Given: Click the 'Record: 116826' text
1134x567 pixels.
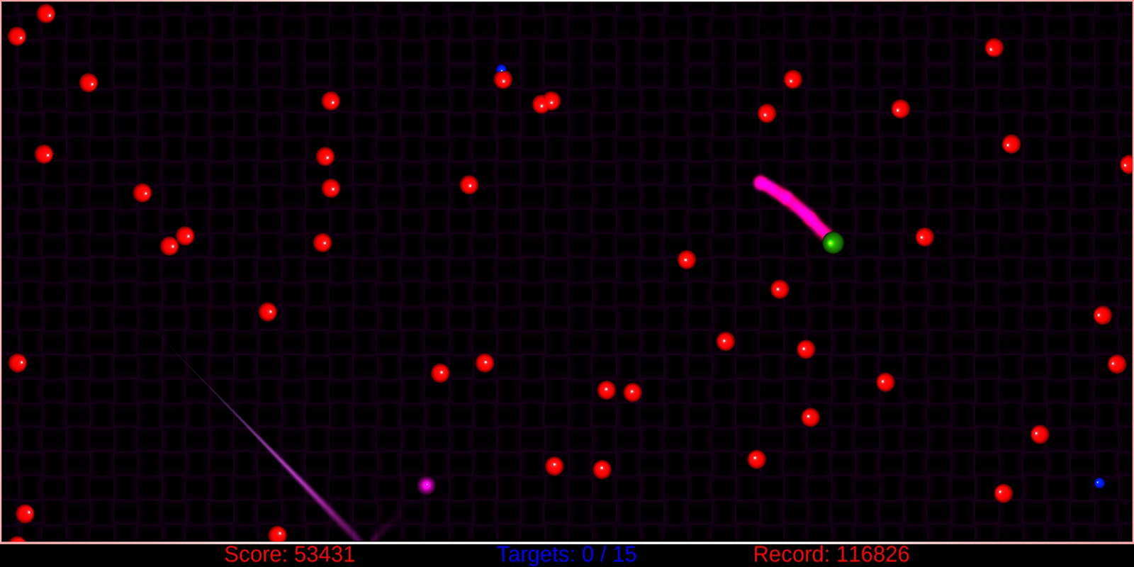Looking at the screenshot, I should click(831, 554).
